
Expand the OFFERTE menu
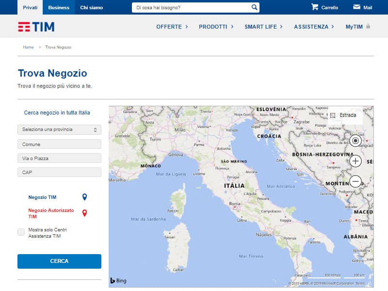[x=172, y=27]
